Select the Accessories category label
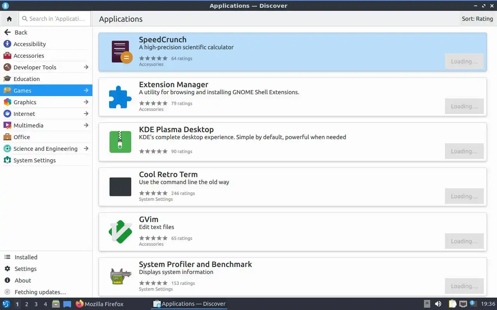Image resolution: width=497 pixels, height=310 pixels. pos(29,56)
